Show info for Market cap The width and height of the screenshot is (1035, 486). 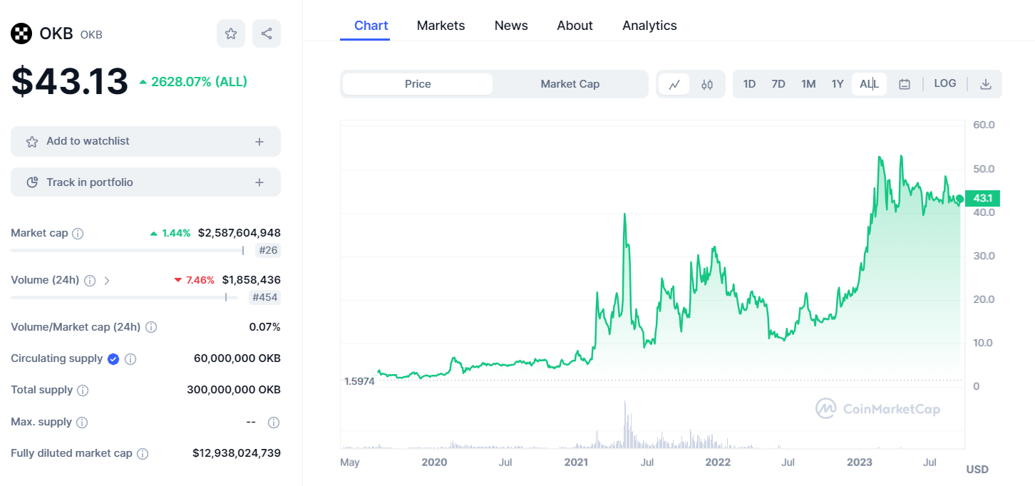pos(78,234)
